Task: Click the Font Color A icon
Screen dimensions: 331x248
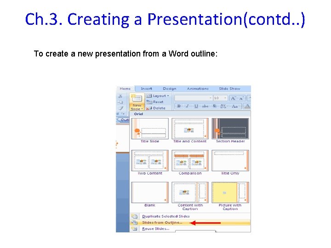Action: 247,106
